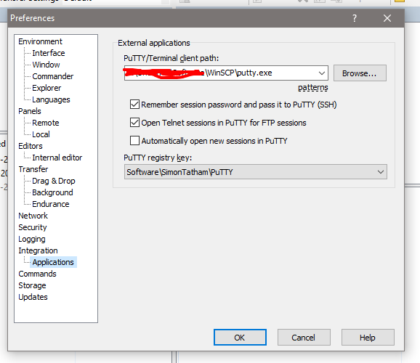Select the Security preferences category
The width and height of the screenshot is (420, 363).
pyautogui.click(x=33, y=227)
